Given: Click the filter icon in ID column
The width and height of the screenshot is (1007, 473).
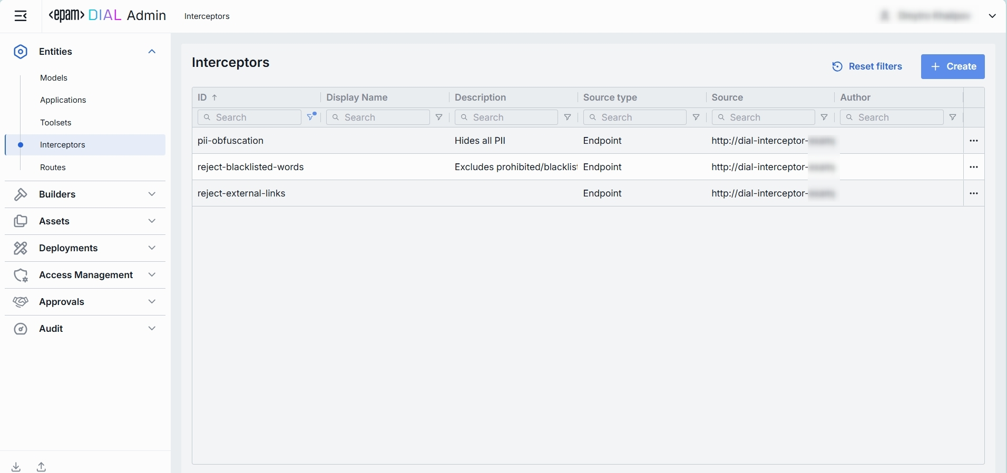Looking at the screenshot, I should click(311, 117).
